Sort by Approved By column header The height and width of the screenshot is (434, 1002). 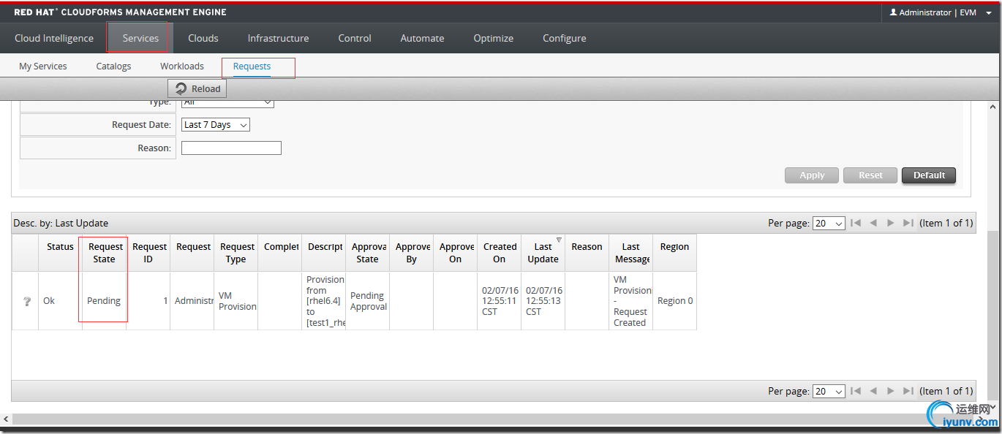pos(412,253)
